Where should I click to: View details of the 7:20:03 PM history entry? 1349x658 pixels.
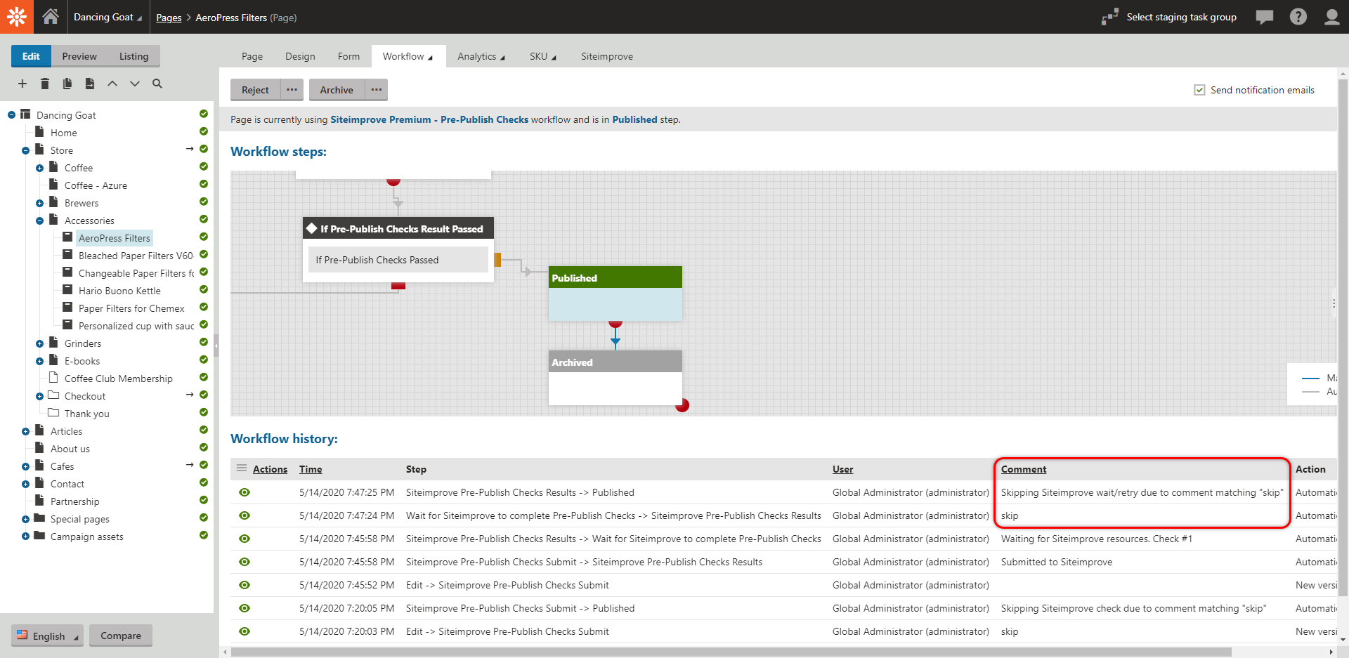(x=245, y=631)
